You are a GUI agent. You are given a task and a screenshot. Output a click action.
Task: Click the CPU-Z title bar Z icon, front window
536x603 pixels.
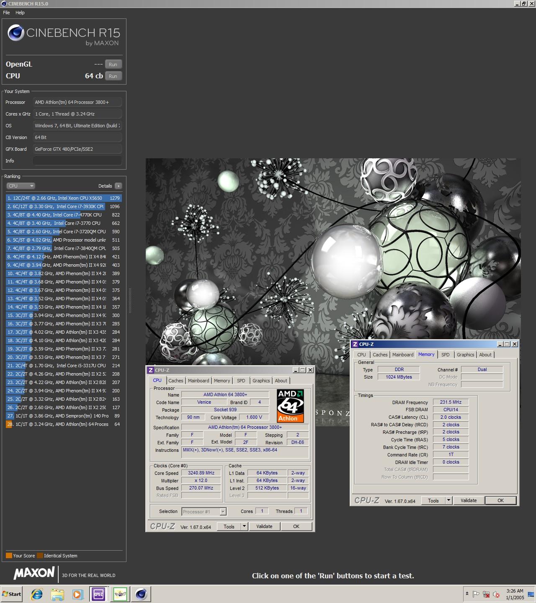[151, 370]
